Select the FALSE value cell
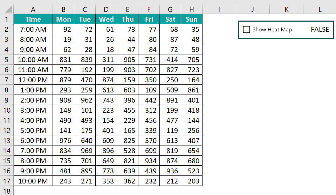 tap(320, 29)
